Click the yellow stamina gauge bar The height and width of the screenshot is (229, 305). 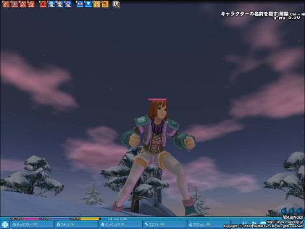click(x=86, y=219)
